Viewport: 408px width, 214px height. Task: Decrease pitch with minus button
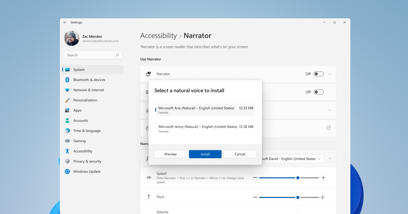click(255, 197)
